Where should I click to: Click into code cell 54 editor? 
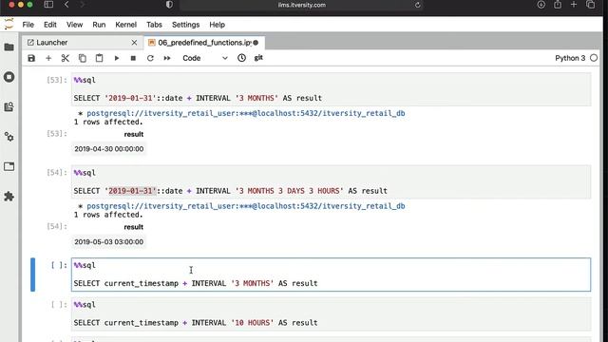tap(332, 181)
